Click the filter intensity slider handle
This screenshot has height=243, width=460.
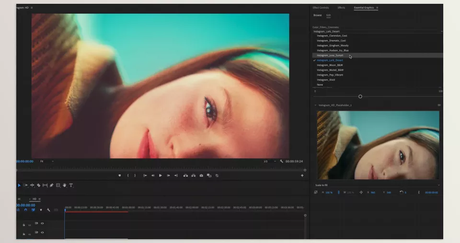point(360,96)
